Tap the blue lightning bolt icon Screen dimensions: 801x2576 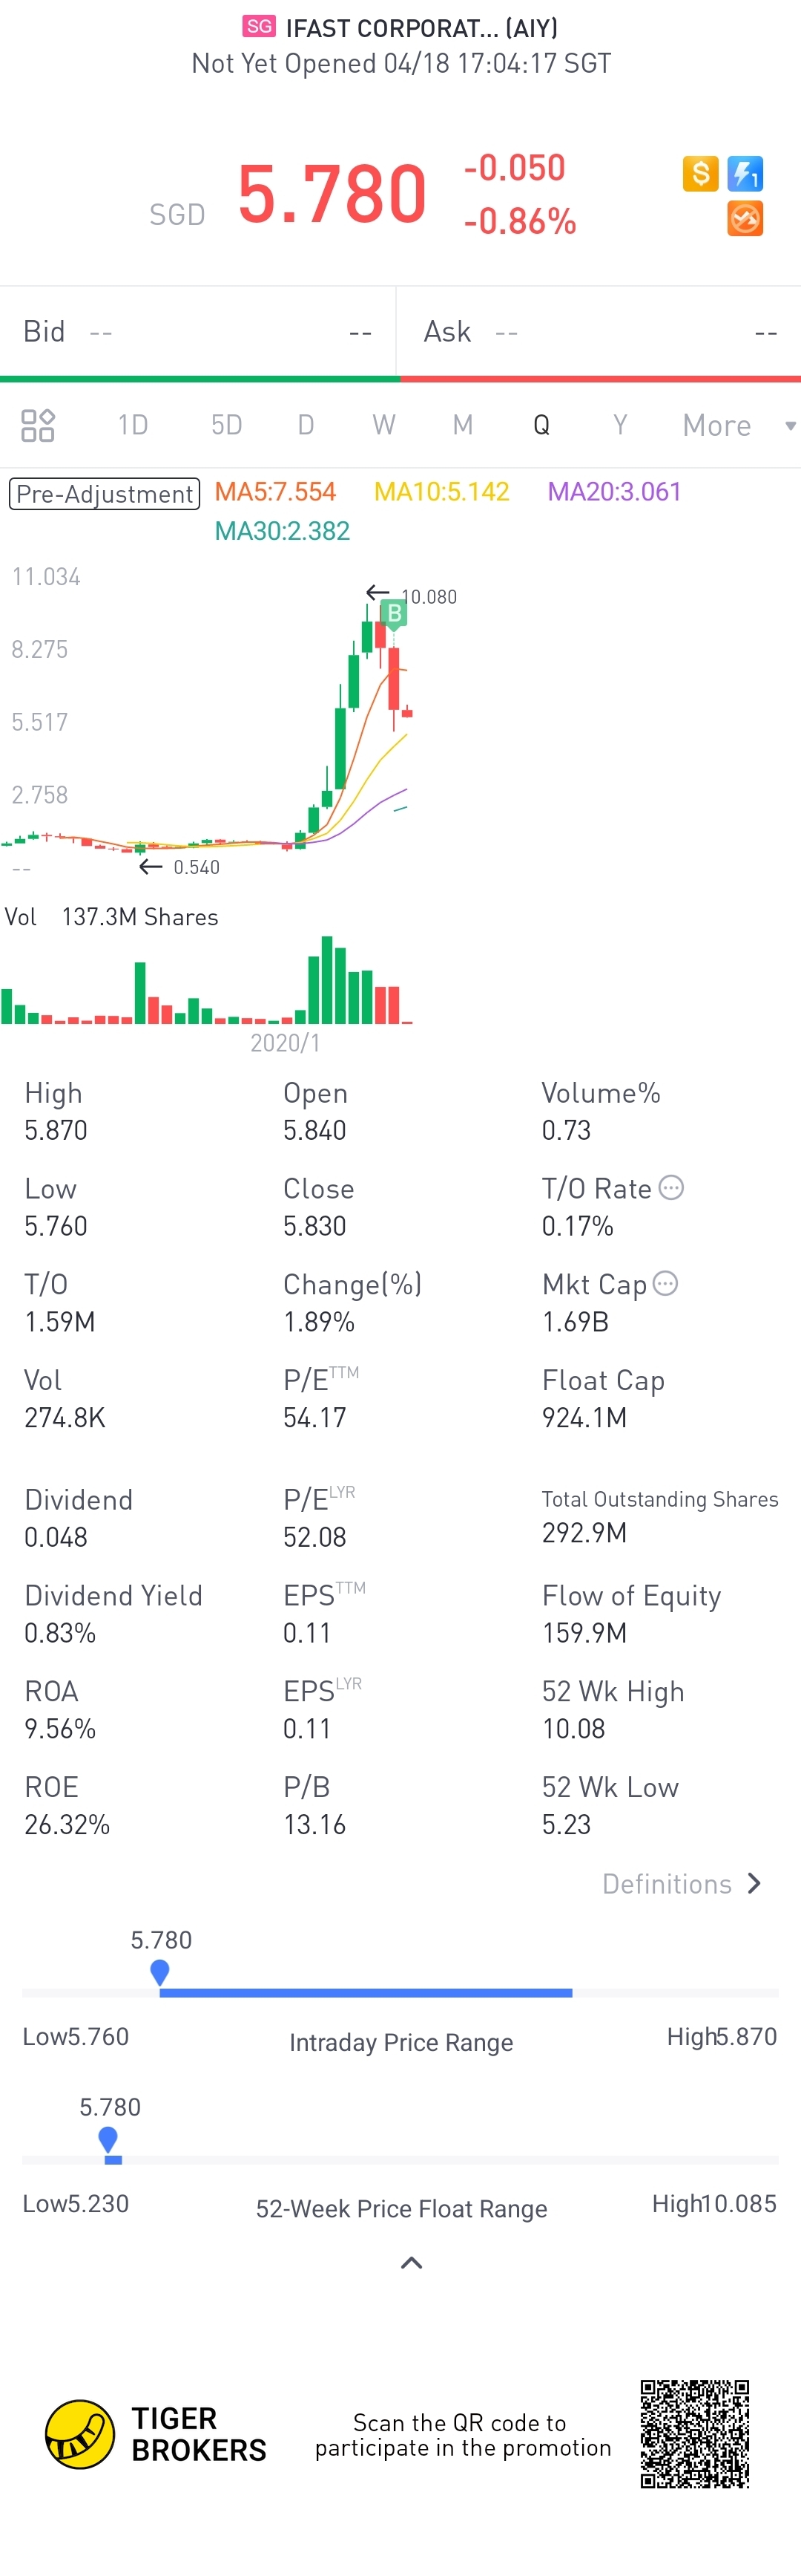click(x=745, y=174)
